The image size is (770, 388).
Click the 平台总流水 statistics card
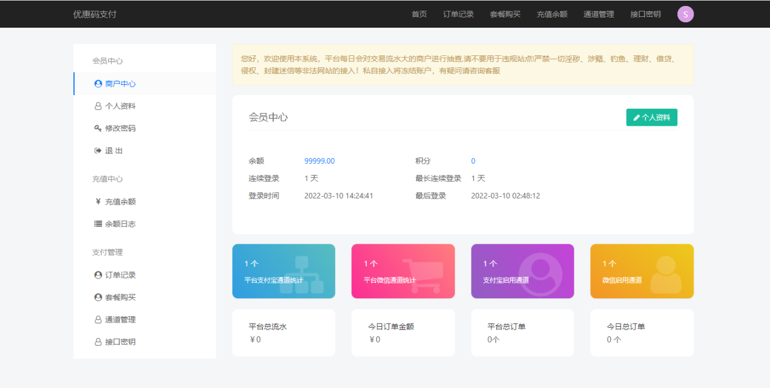click(x=283, y=333)
